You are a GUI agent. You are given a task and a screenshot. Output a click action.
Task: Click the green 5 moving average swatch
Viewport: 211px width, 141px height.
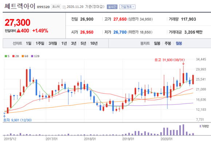pyautogui.click(x=6, y=56)
